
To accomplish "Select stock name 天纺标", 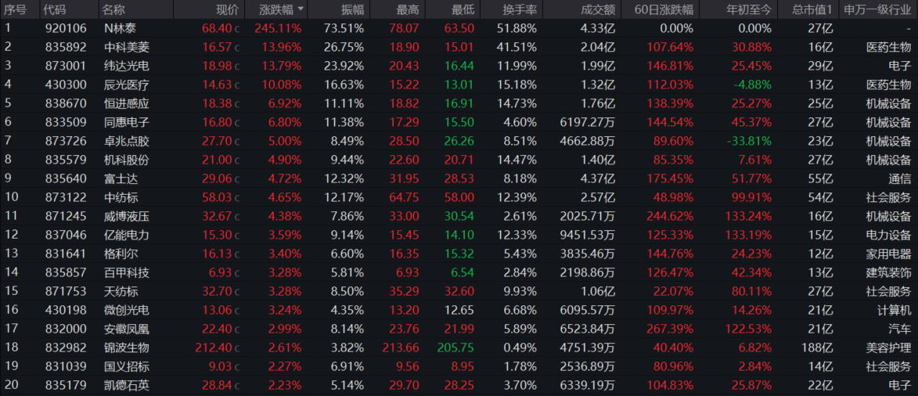I will point(121,291).
